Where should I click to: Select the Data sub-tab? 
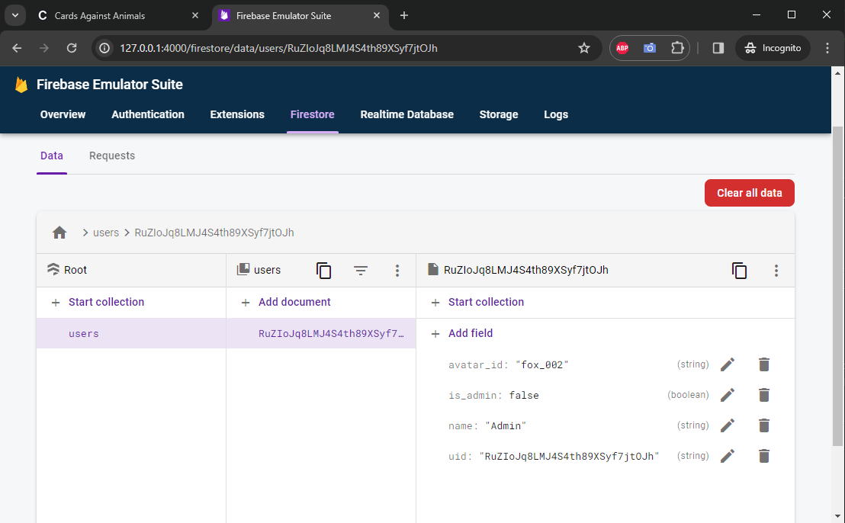coord(52,156)
